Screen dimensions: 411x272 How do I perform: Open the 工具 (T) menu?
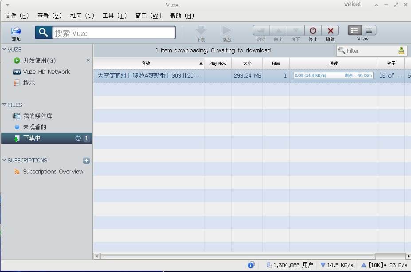[x=114, y=16]
